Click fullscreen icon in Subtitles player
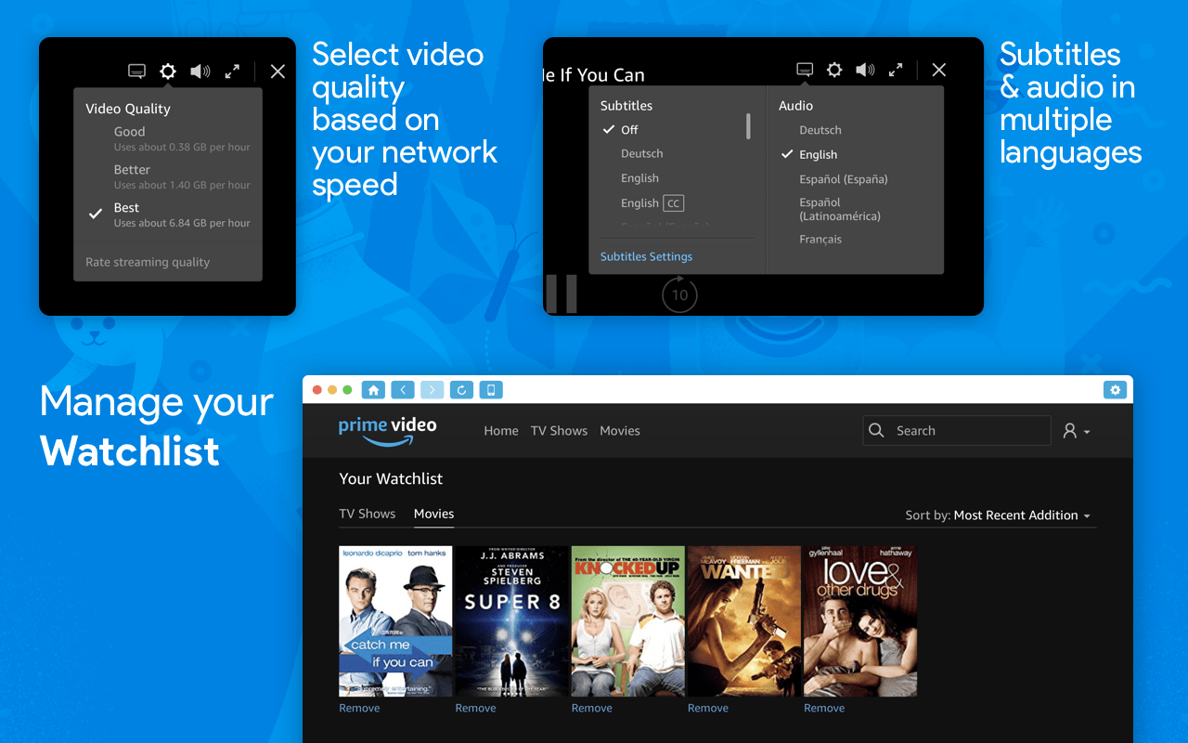The height and width of the screenshot is (743, 1188). (x=896, y=70)
